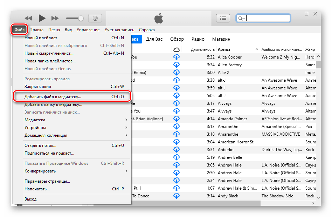Viewport: 332px width, 217px height.
Task: Click the list view button beside search
Action: pyautogui.click(x=223, y=18)
